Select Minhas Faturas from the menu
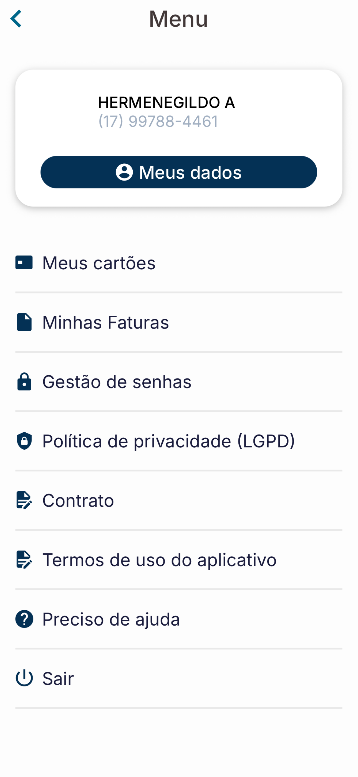 [x=179, y=322]
